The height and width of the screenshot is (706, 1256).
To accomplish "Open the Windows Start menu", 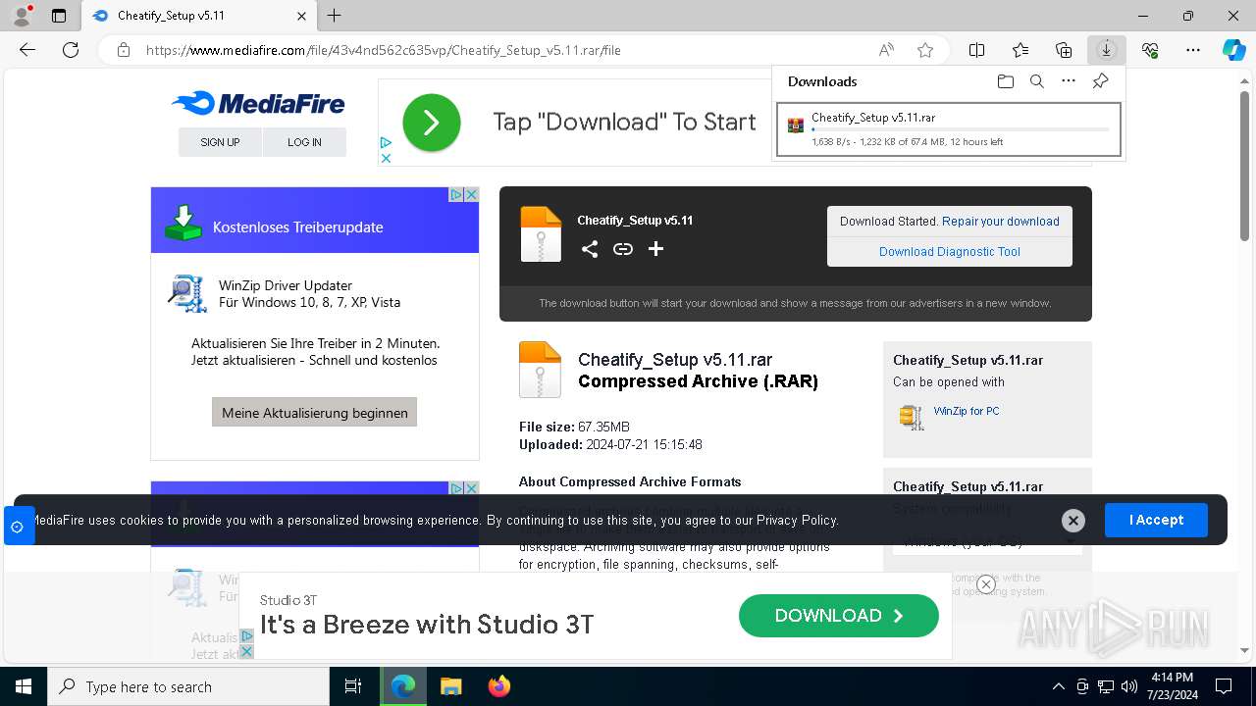I will (x=24, y=686).
